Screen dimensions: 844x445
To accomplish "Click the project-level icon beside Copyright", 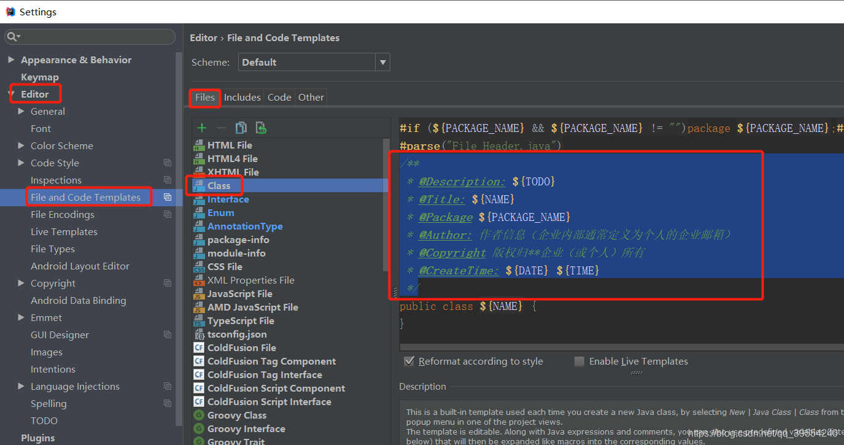I will coord(168,283).
